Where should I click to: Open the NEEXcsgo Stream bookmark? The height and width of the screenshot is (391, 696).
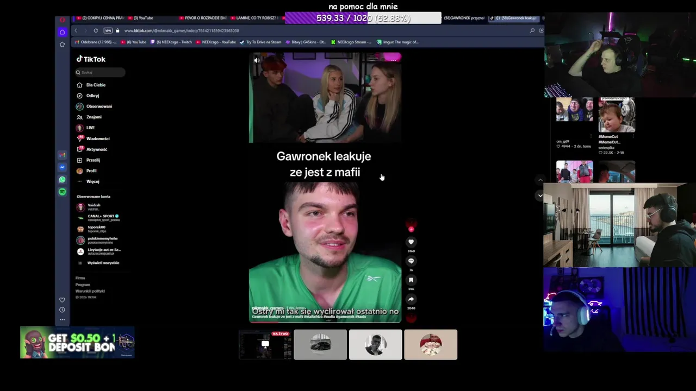click(x=351, y=42)
